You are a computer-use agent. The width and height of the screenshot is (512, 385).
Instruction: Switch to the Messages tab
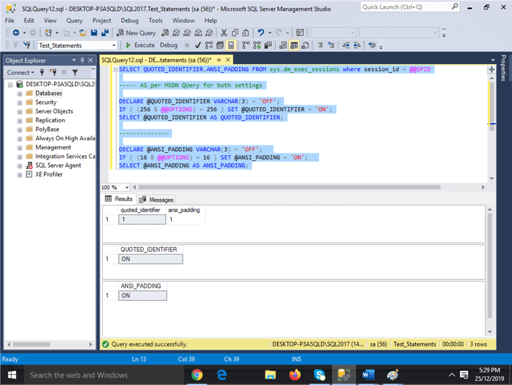click(156, 200)
